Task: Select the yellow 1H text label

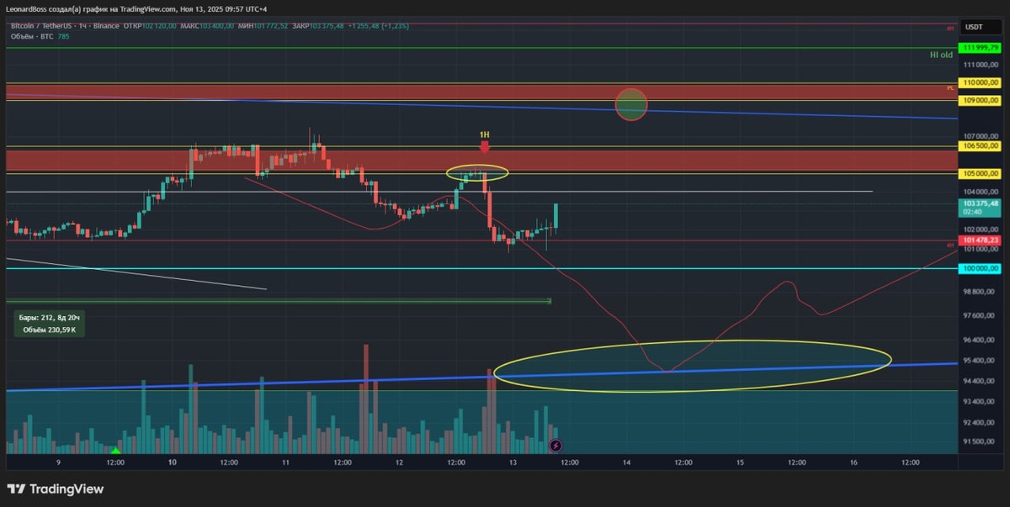Action: (485, 135)
